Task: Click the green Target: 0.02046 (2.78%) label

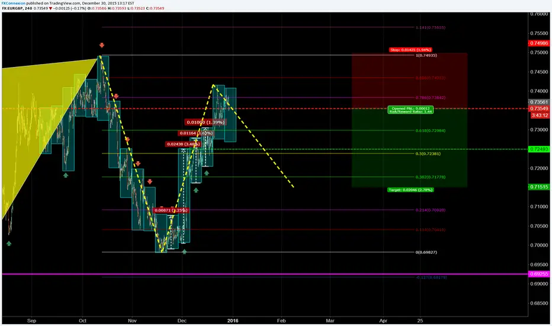Action: [x=410, y=190]
